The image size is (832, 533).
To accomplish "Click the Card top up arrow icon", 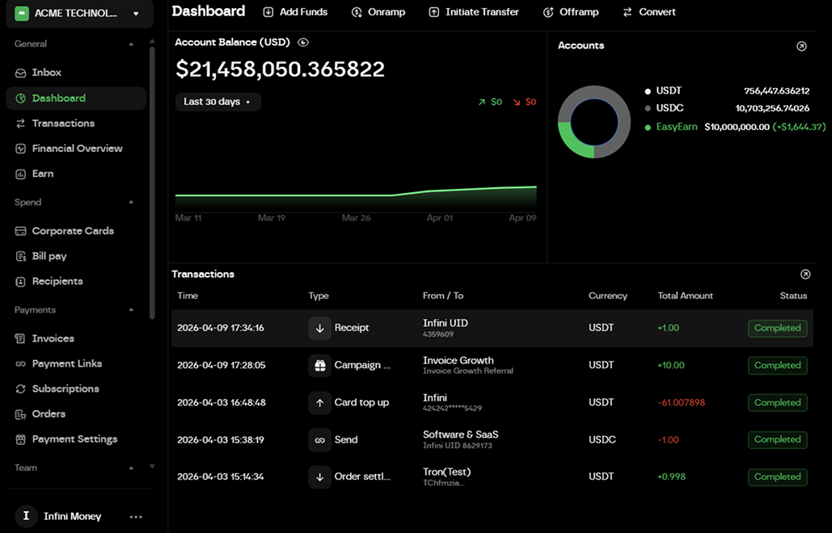I will coord(319,402).
